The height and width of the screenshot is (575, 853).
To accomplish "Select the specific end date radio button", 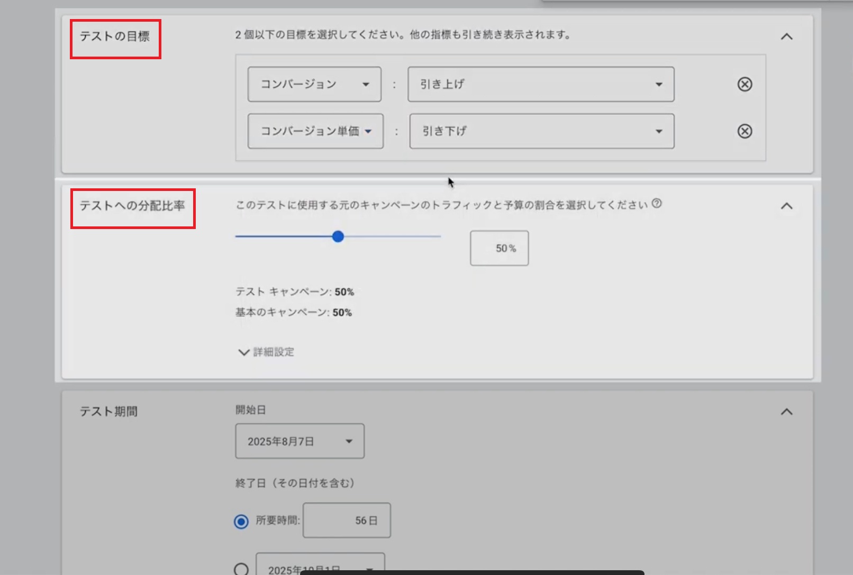I will tap(241, 569).
